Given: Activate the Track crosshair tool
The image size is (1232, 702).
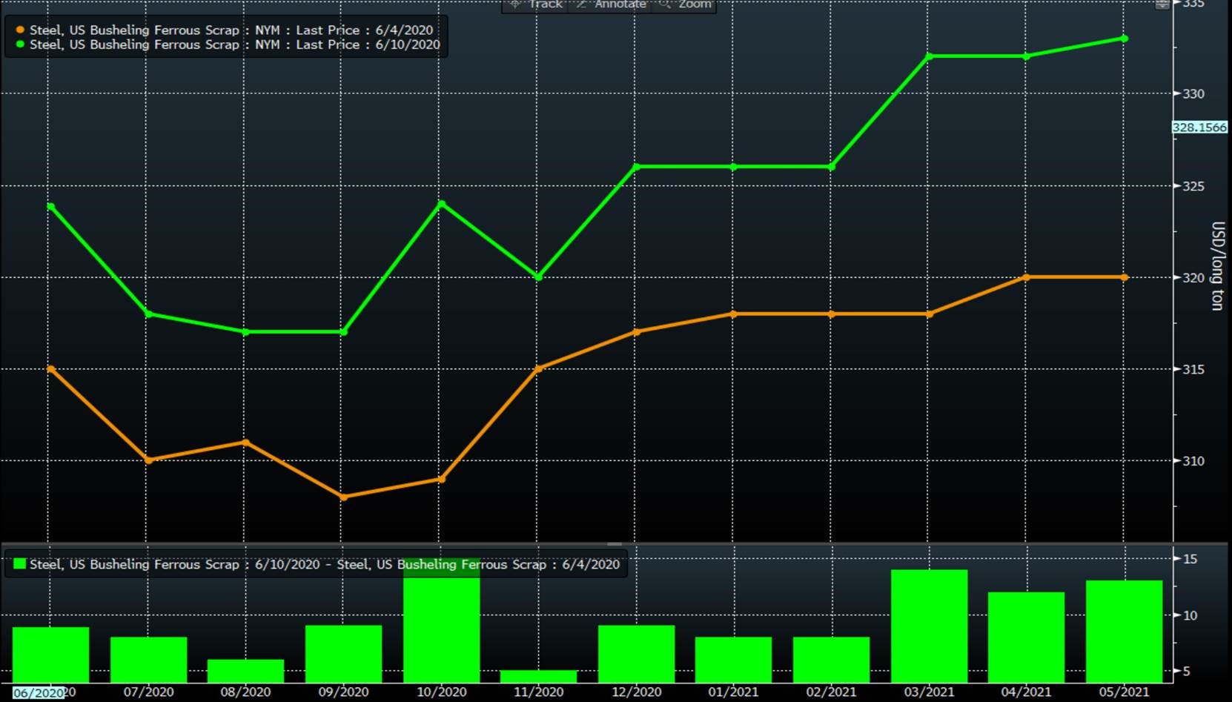Looking at the screenshot, I should (x=536, y=4).
